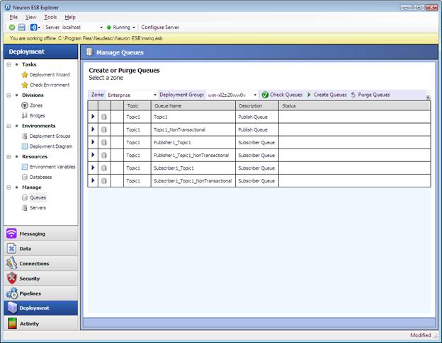The image size is (442, 343).
Task: Expand the row arrow for queue Topic1
Action: (x=93, y=117)
